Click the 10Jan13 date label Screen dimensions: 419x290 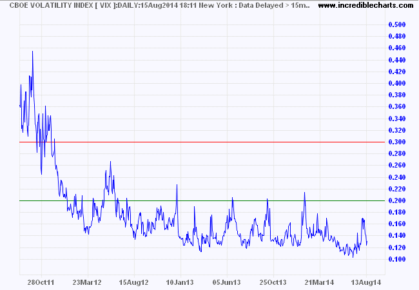coord(180,282)
